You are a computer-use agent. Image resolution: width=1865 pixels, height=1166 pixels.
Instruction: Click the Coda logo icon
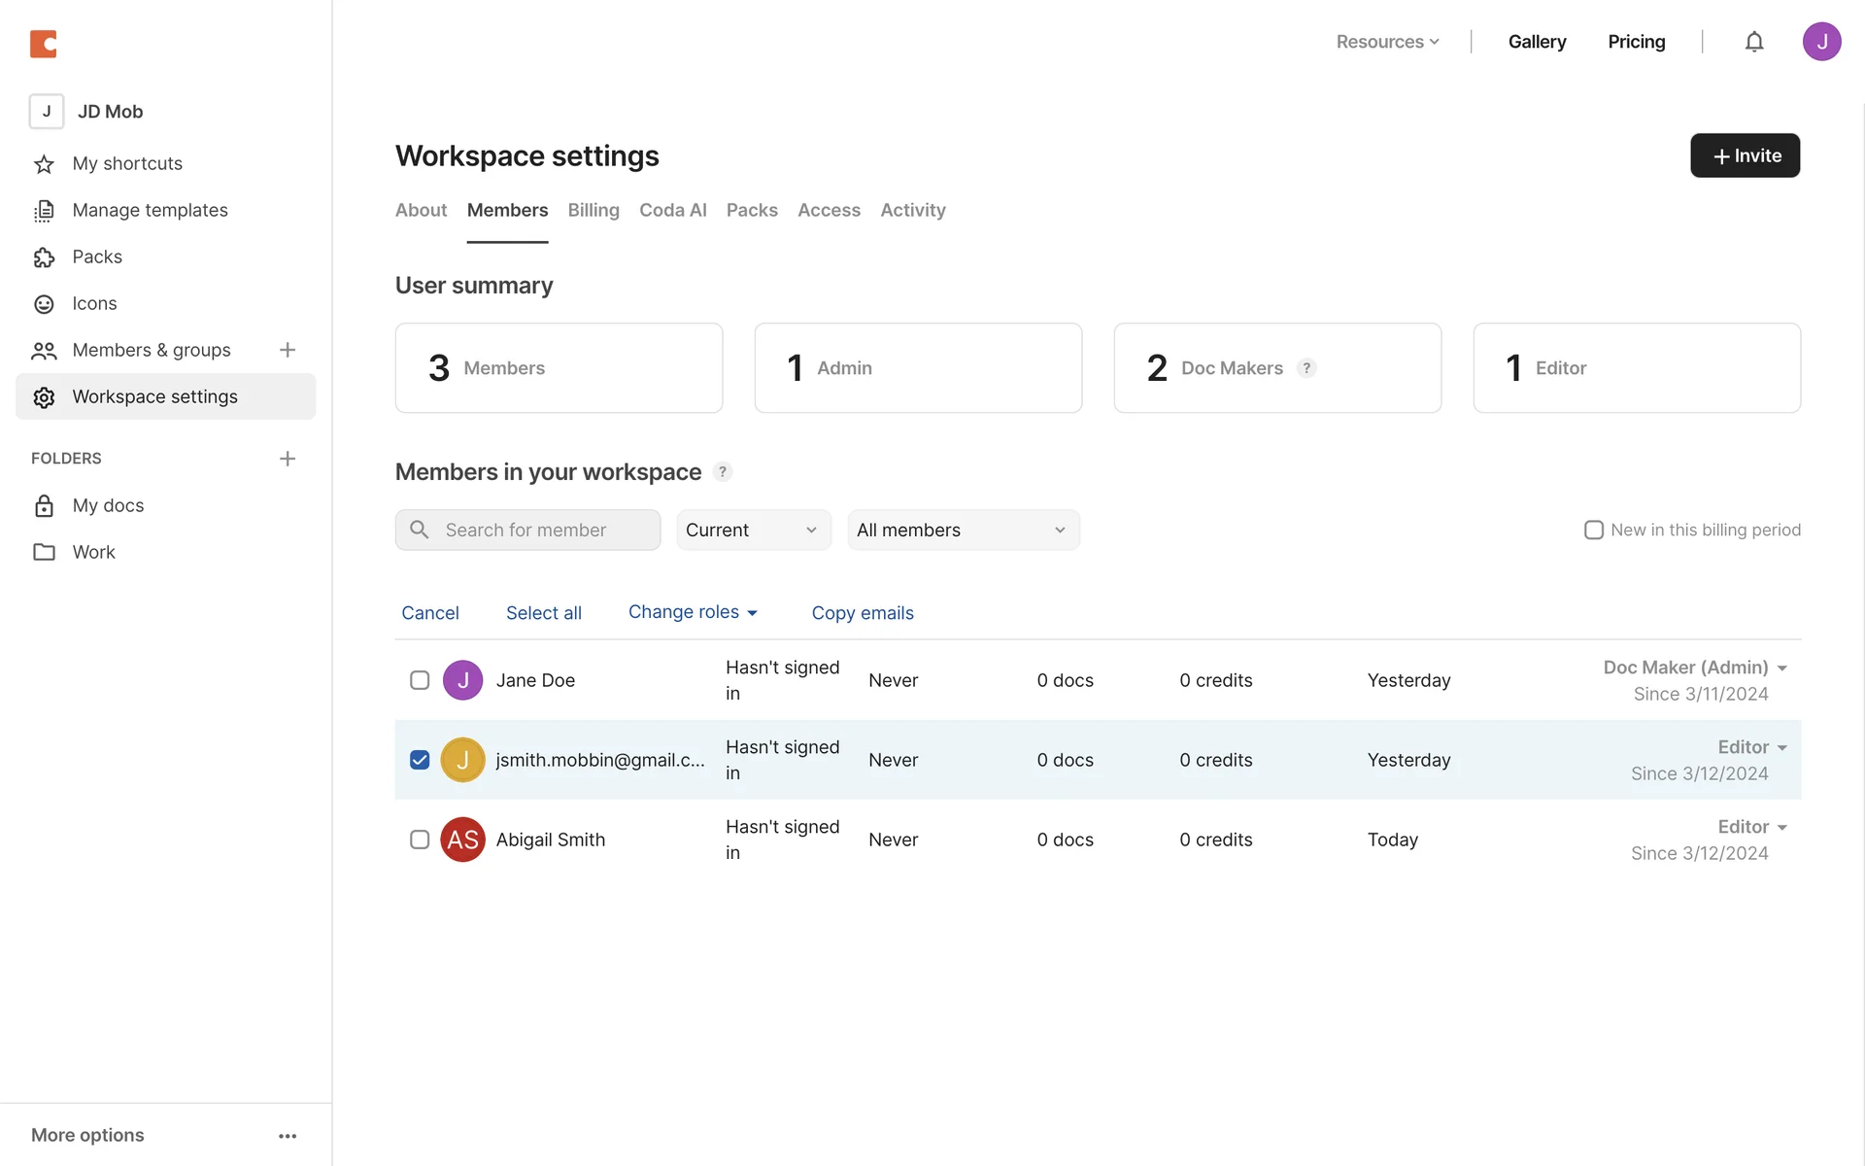(x=43, y=44)
